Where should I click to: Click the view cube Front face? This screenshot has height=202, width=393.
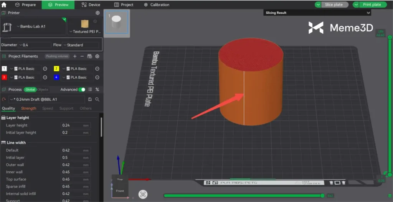tap(120, 191)
